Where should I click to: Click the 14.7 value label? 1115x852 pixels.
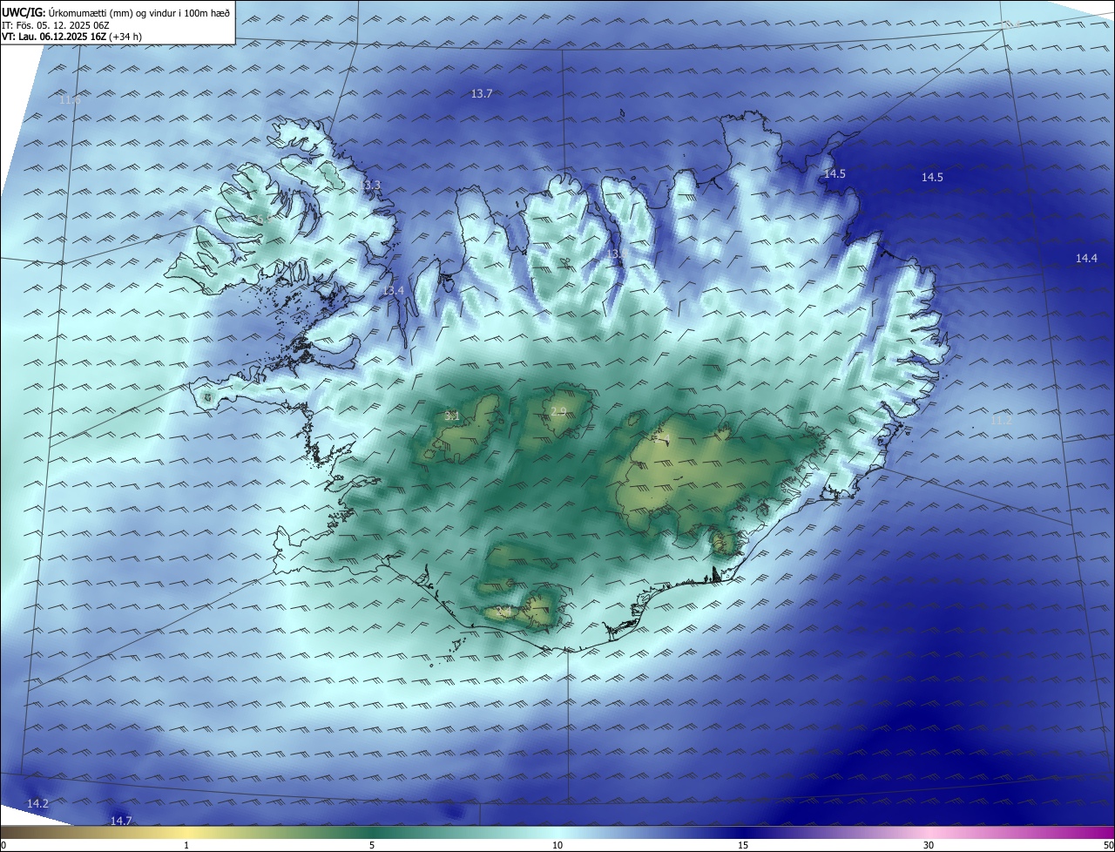pyautogui.click(x=121, y=821)
